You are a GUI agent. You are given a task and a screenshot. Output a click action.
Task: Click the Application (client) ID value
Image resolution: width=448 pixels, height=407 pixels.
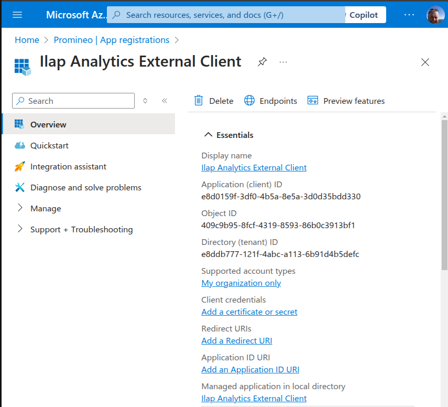coord(281,197)
